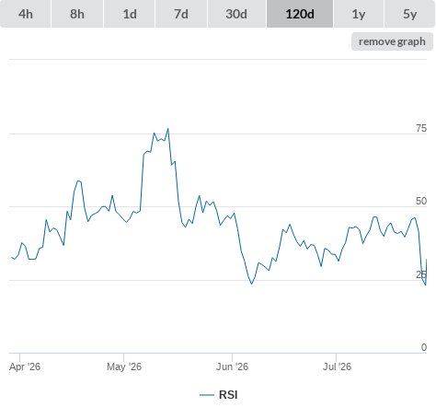Click the RSI peak near 75 in May
The width and height of the screenshot is (436, 419).
point(168,129)
